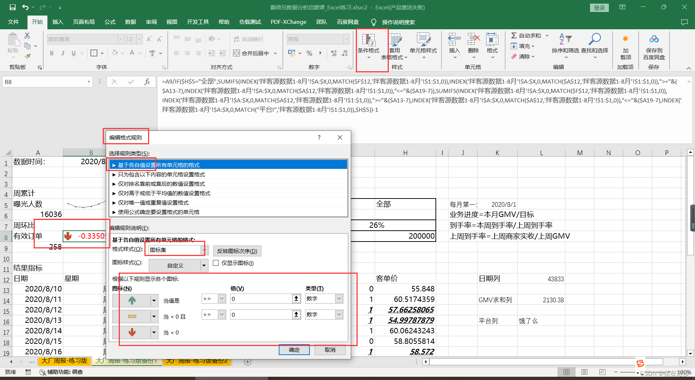Open Format Style (格式样式) dropdown

click(x=204, y=250)
